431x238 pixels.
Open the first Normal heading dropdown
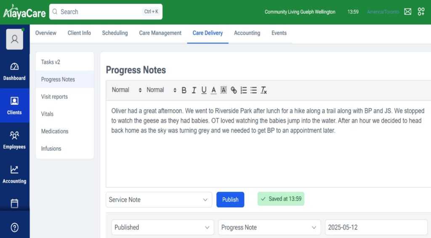(x=126, y=90)
